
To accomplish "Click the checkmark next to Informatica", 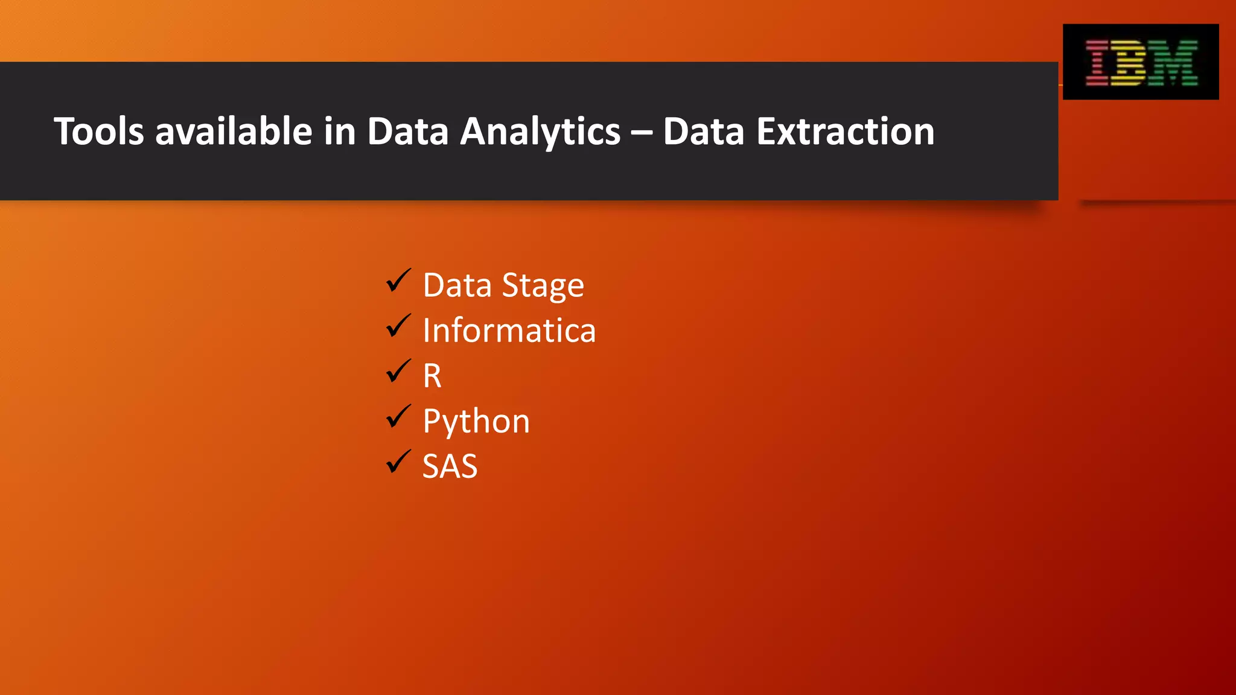I will (x=398, y=326).
